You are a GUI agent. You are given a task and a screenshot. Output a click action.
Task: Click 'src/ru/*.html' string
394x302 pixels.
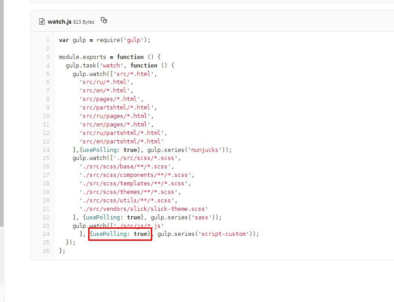point(104,82)
